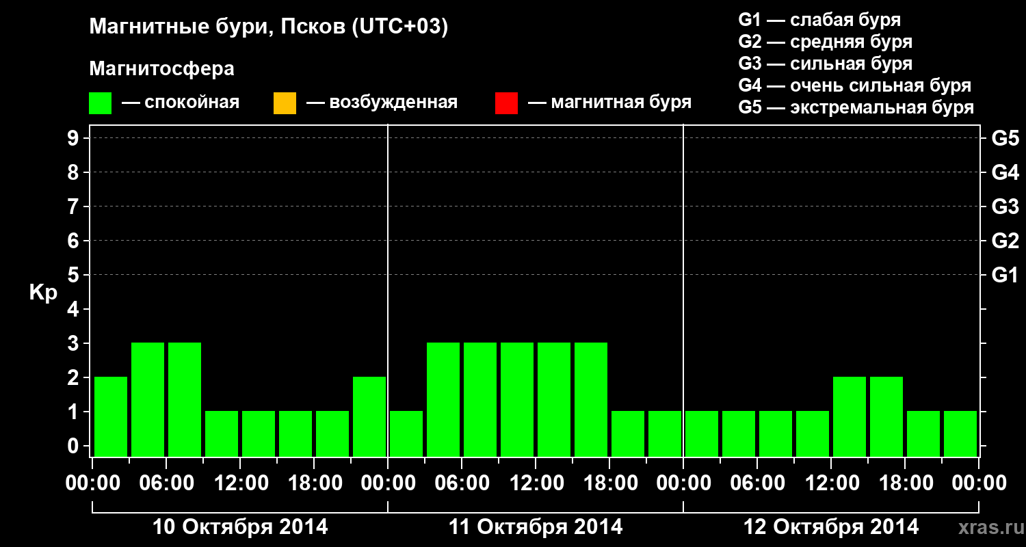Click the green 'спокойная' legend swatch
The image size is (1026, 547).
pos(101,103)
